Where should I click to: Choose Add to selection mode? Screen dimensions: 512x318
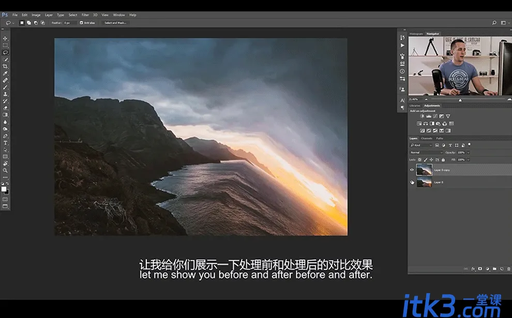[x=29, y=23]
